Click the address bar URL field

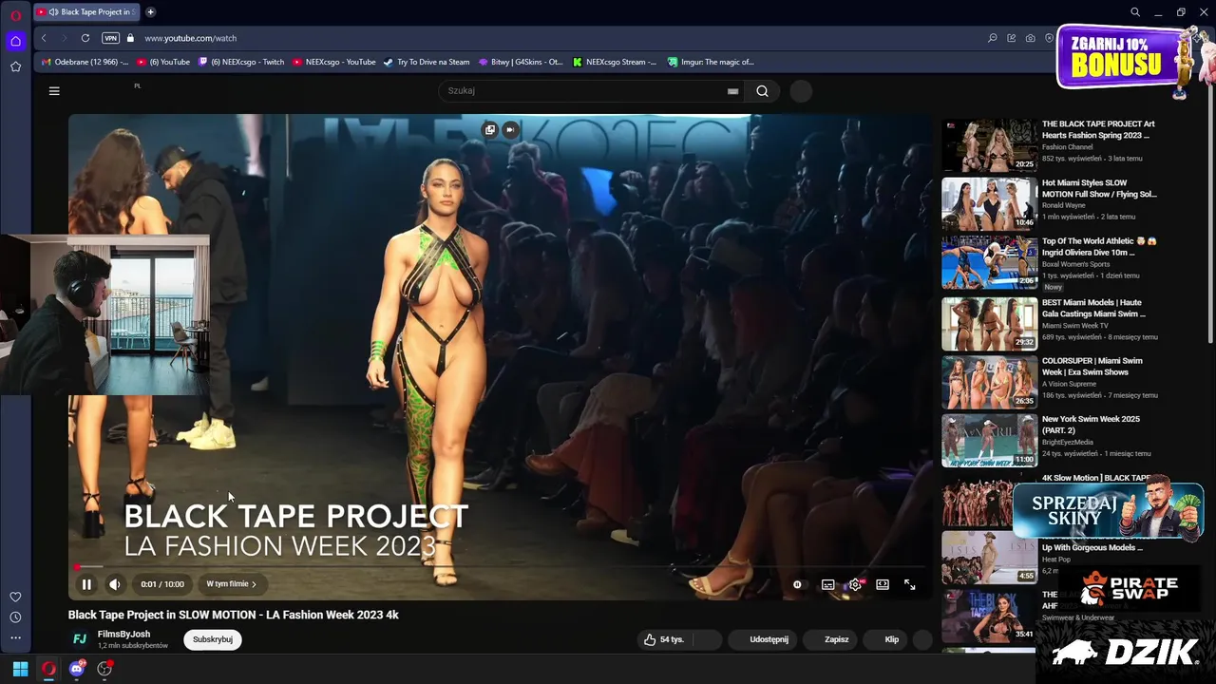pyautogui.click(x=560, y=38)
